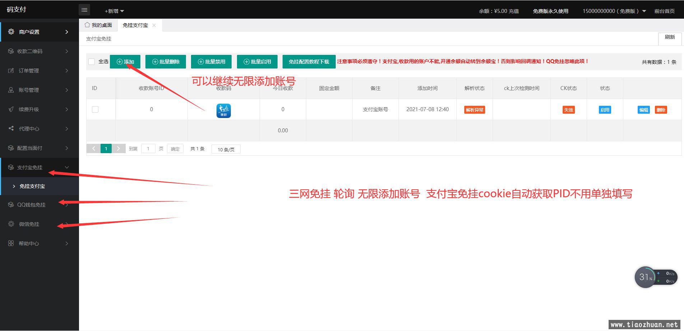Click the 添加时间 column header

click(427, 88)
